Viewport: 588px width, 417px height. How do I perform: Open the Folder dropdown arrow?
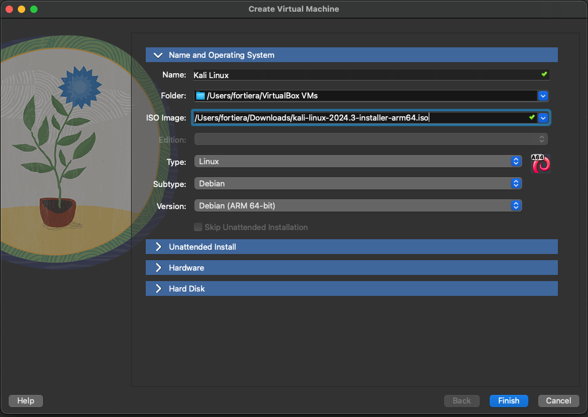pos(543,96)
